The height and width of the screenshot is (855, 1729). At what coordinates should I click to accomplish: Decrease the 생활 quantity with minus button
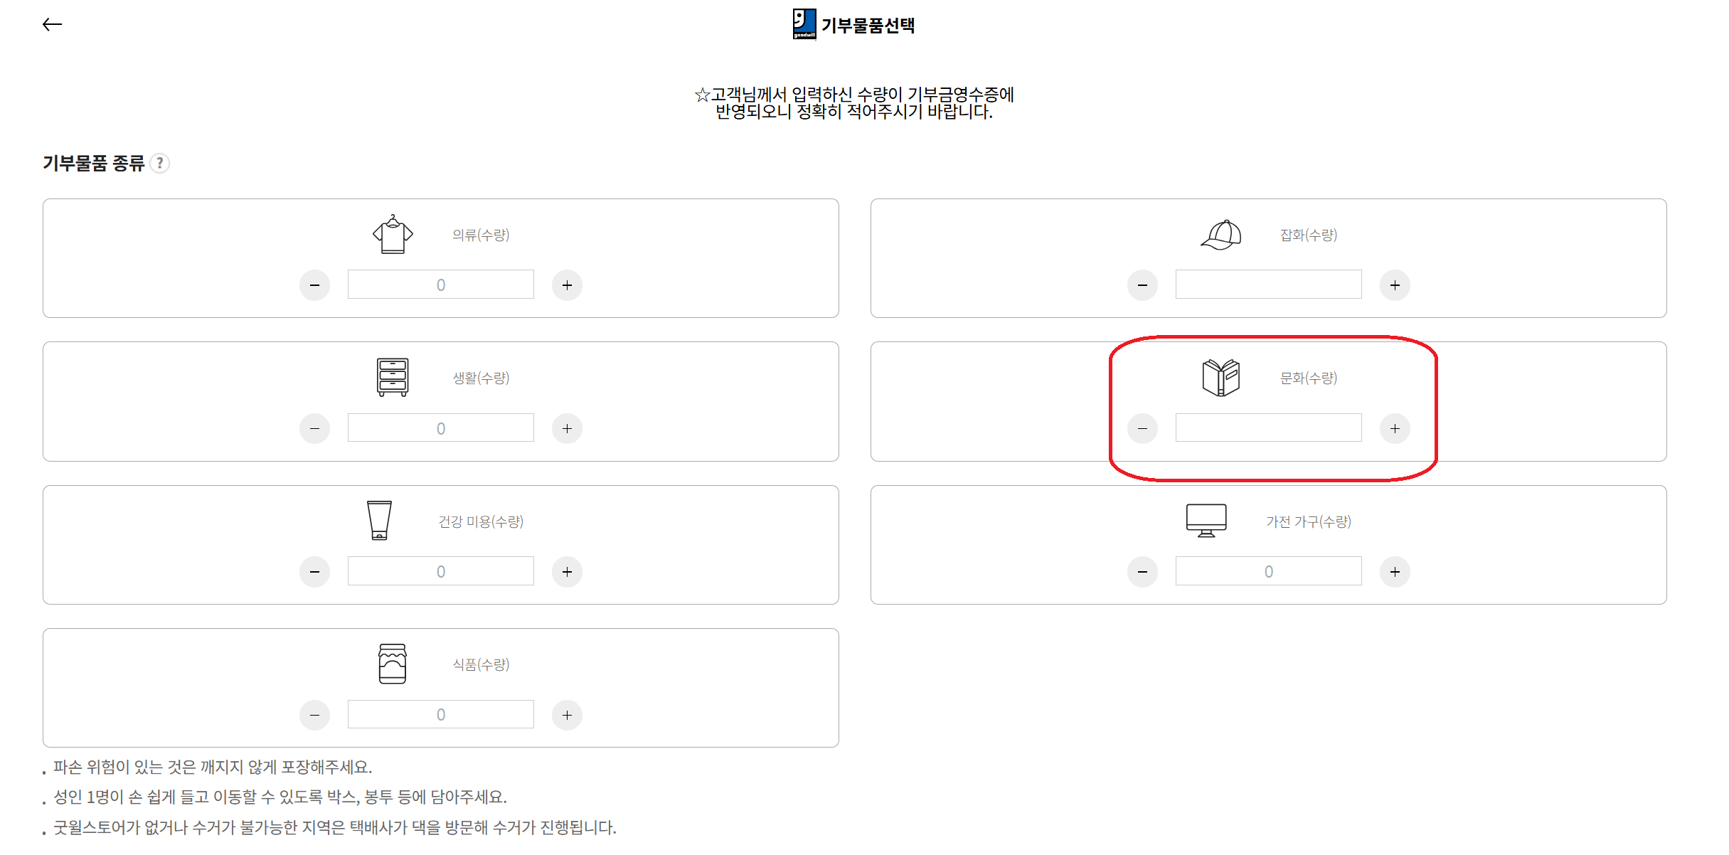[x=315, y=428]
